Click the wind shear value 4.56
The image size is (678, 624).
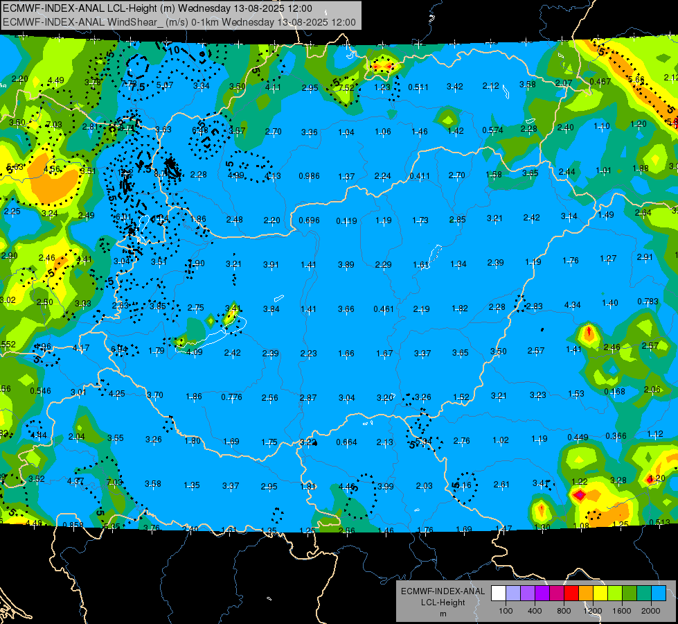coord(52,169)
